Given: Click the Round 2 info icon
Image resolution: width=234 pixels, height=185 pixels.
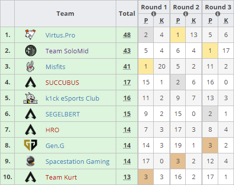Looking at the screenshot, I should coord(186,14).
